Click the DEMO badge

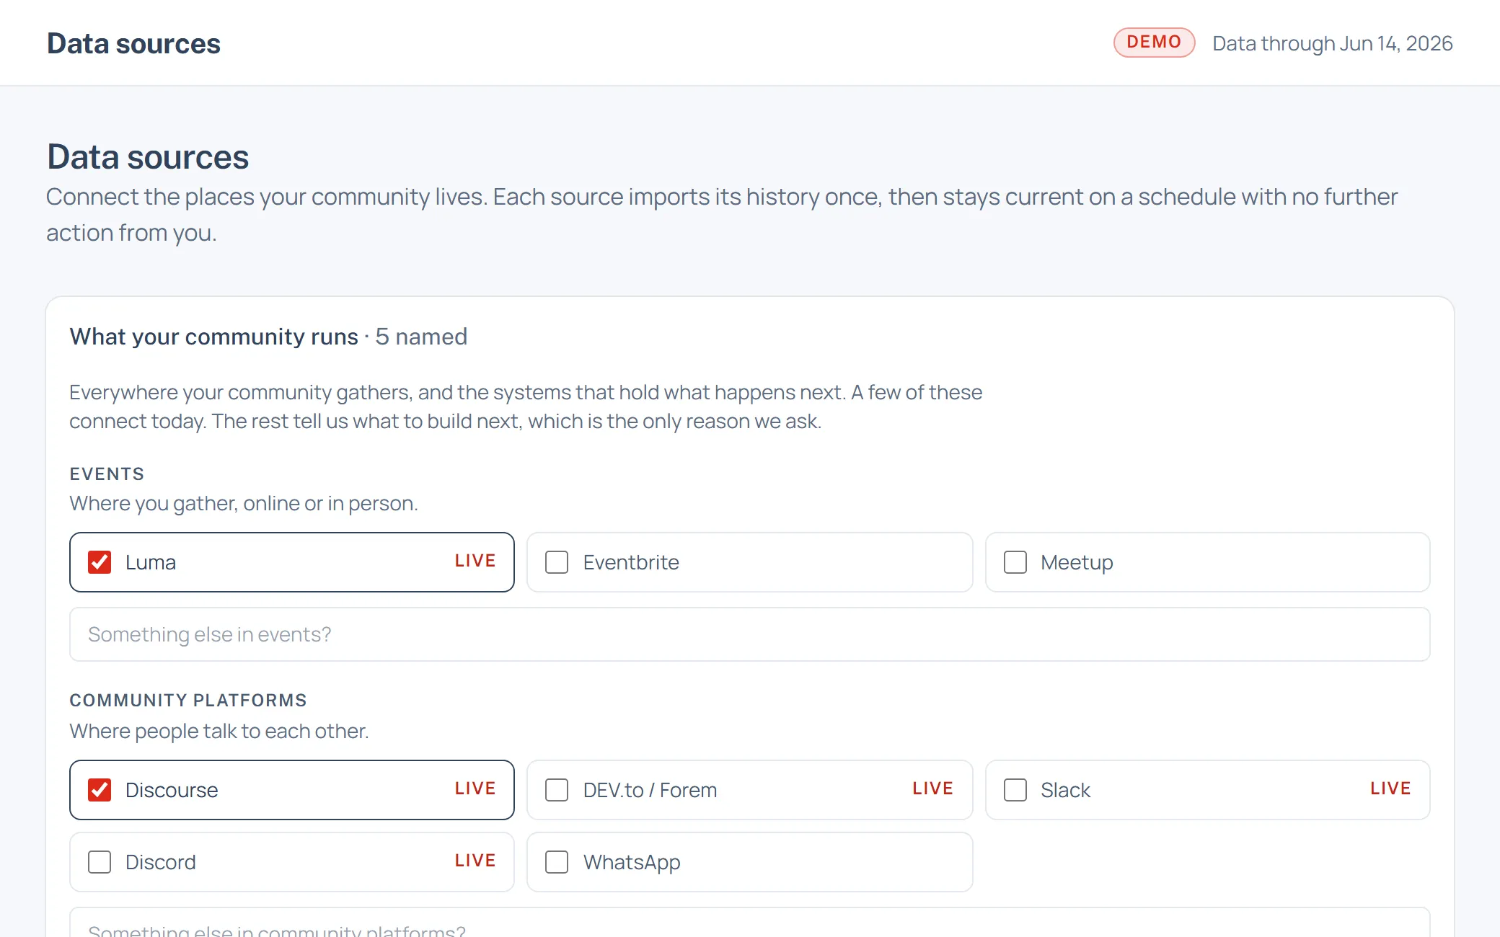click(x=1154, y=43)
